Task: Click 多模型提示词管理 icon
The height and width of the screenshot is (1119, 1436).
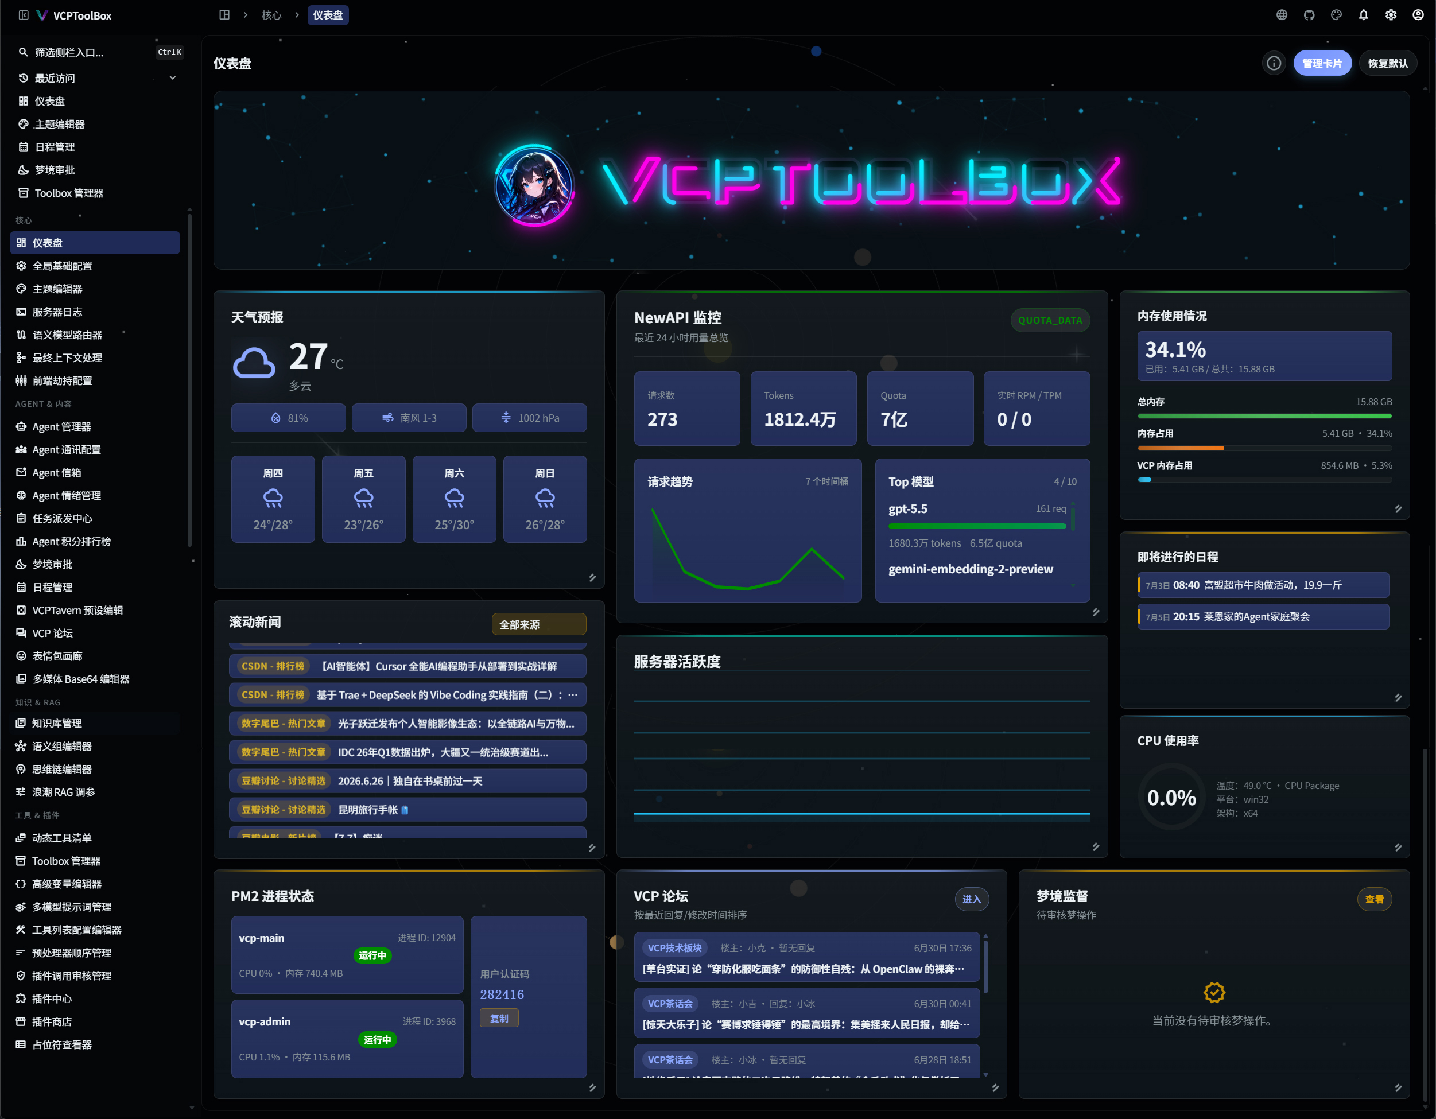Action: point(21,907)
